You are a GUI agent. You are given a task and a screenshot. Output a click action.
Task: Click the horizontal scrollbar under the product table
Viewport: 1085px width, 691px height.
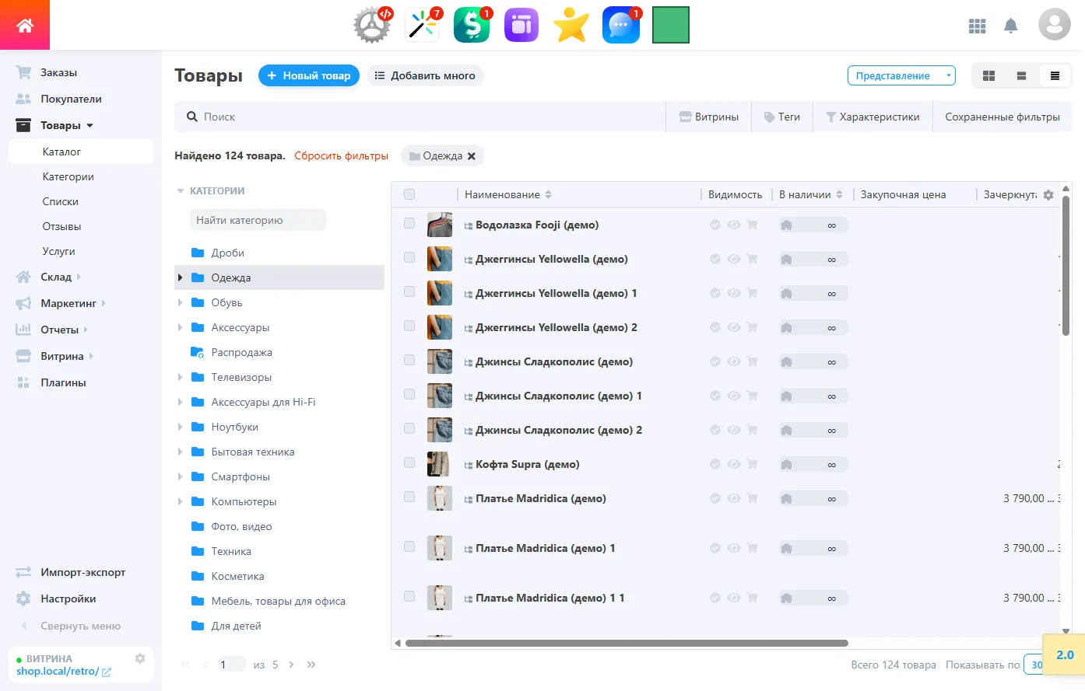point(626,643)
